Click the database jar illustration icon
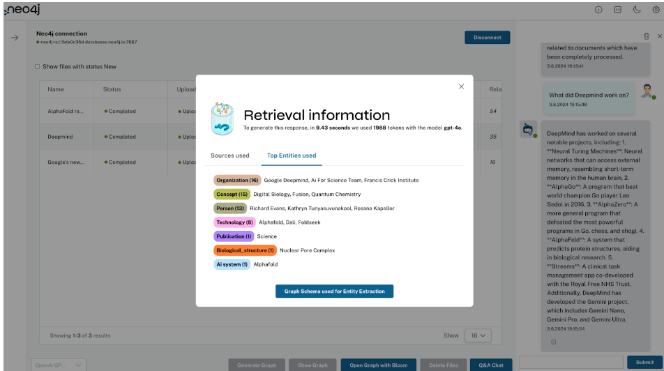664x371 pixels. [222, 119]
